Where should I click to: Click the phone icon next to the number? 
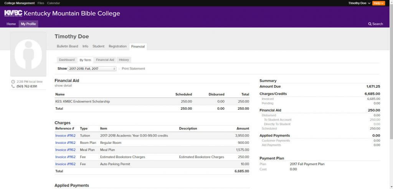point(13,86)
